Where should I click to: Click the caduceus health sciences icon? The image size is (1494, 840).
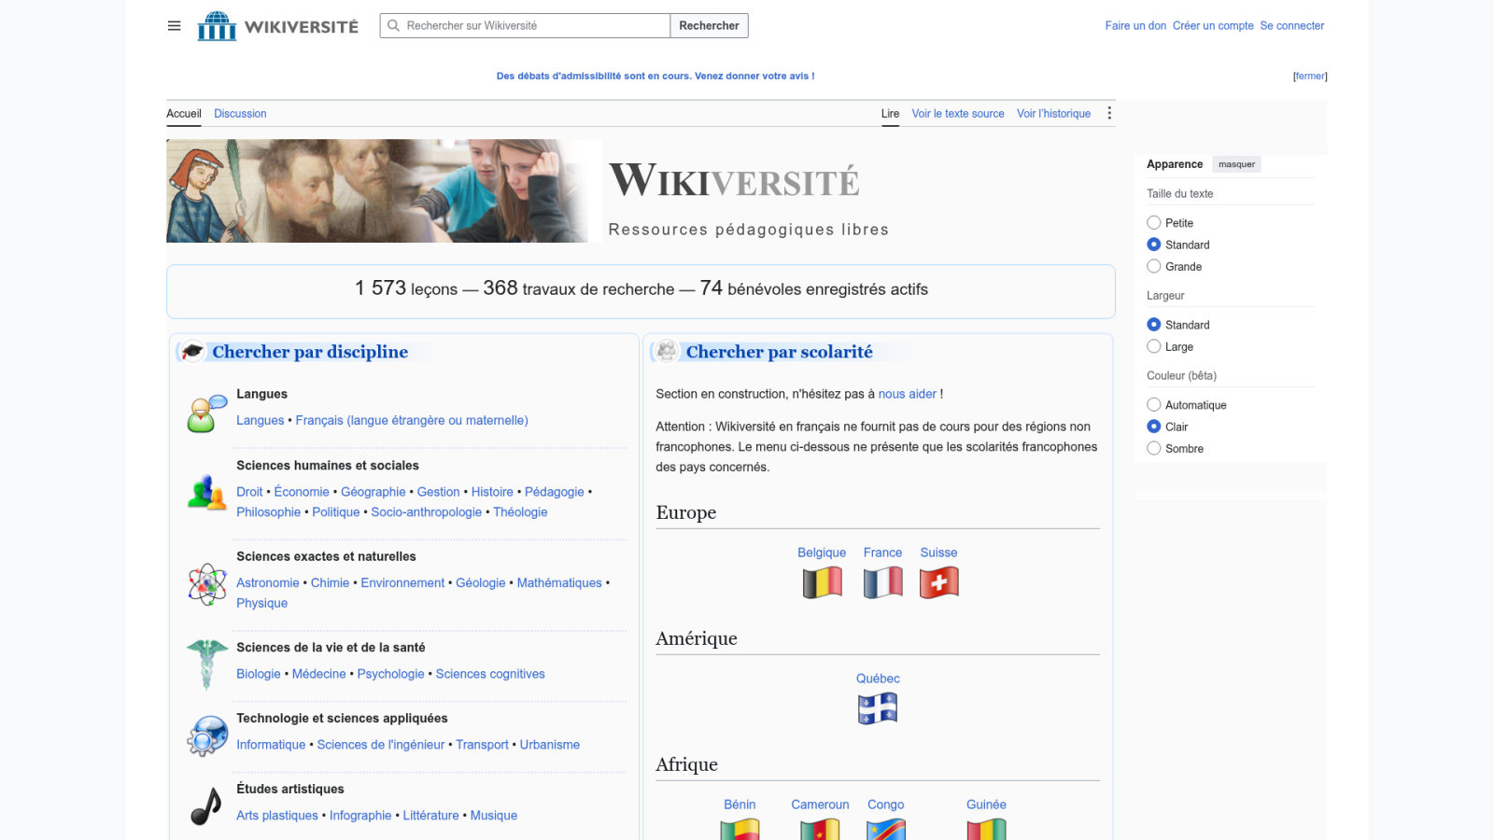(x=207, y=664)
